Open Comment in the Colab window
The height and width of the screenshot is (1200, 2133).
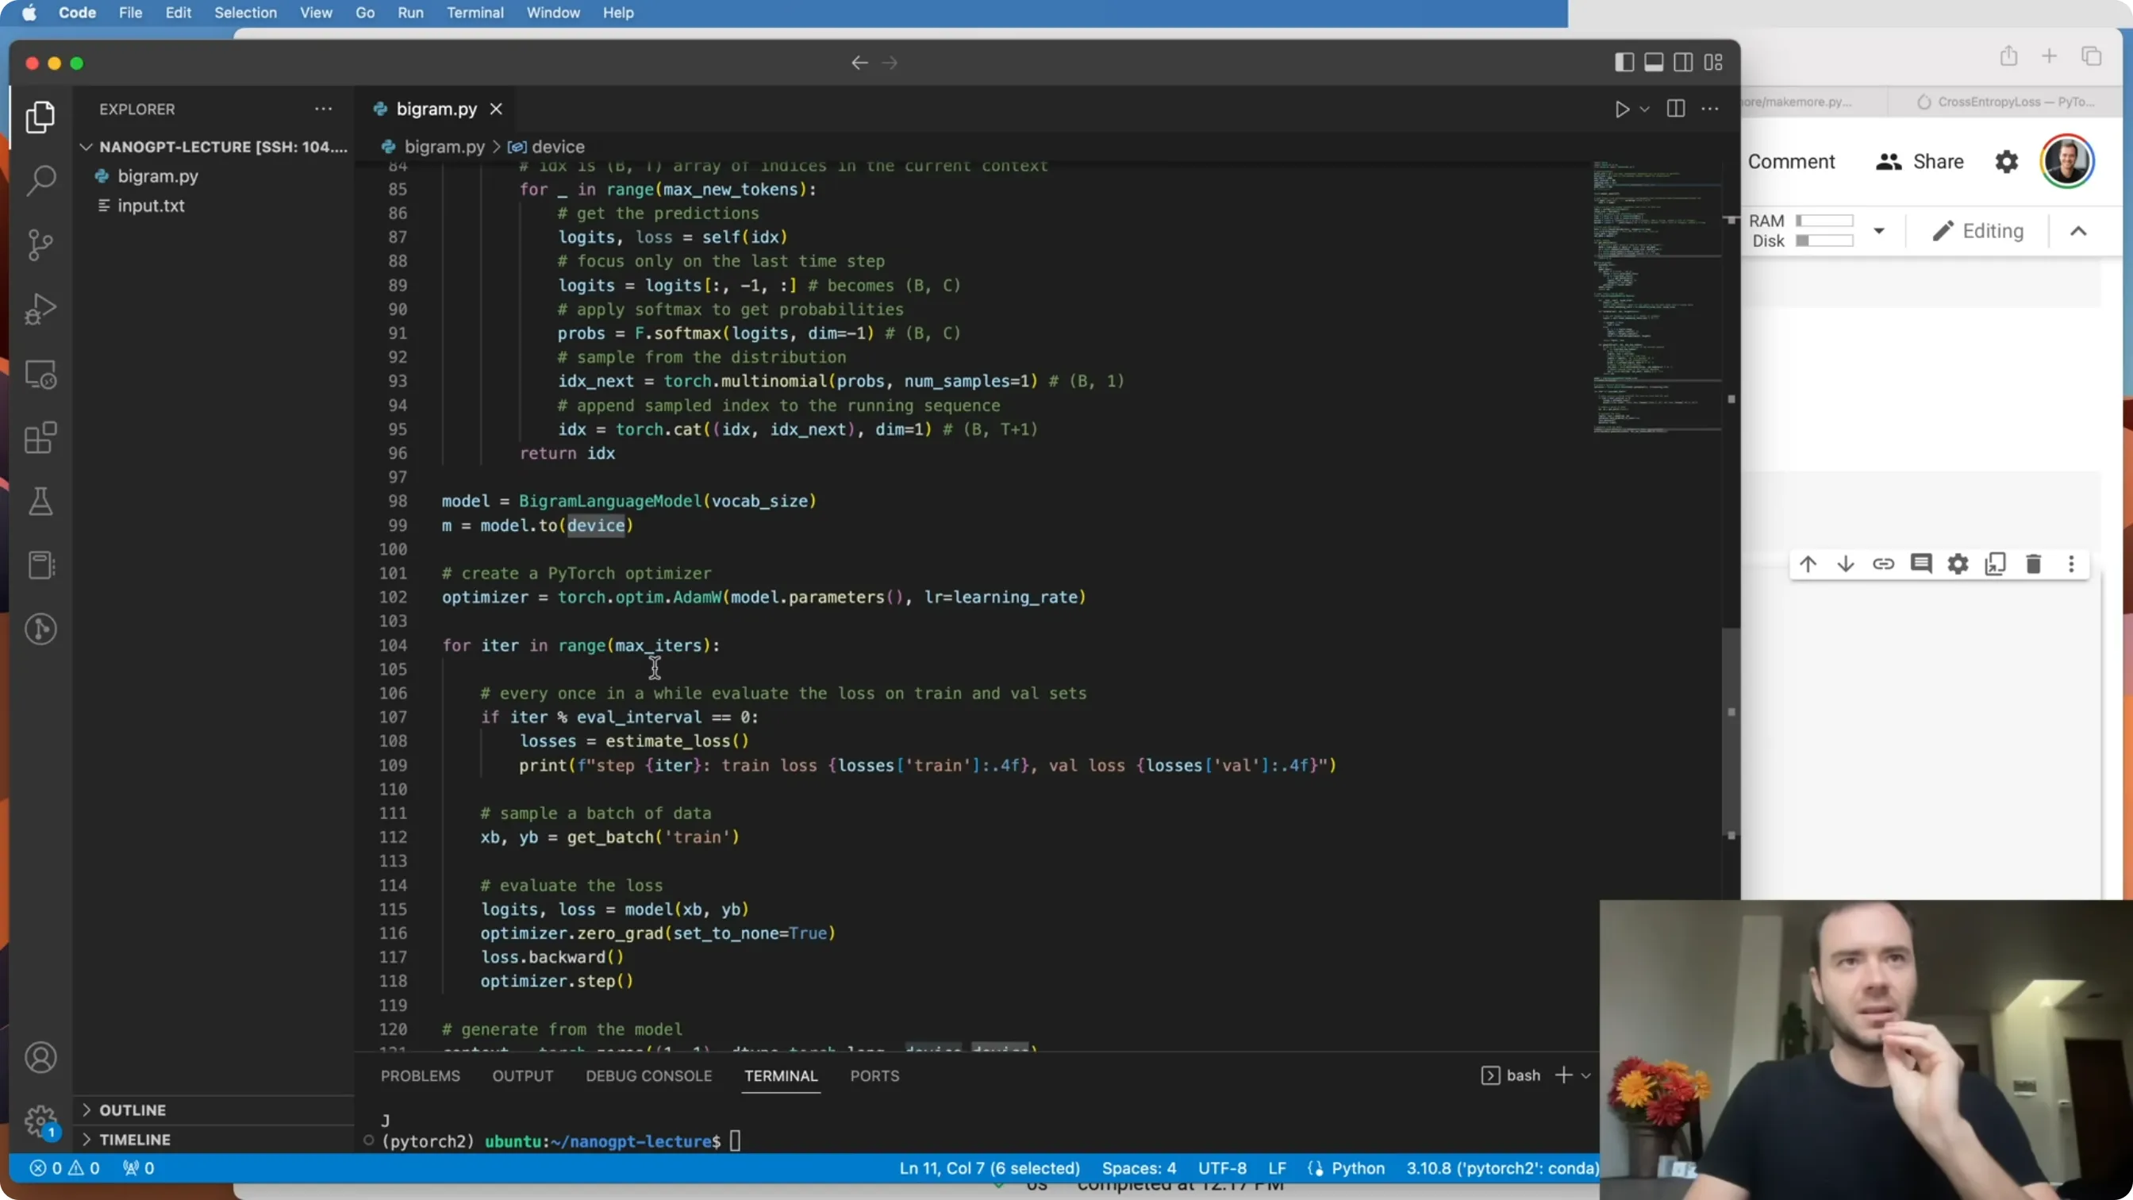tap(1791, 161)
